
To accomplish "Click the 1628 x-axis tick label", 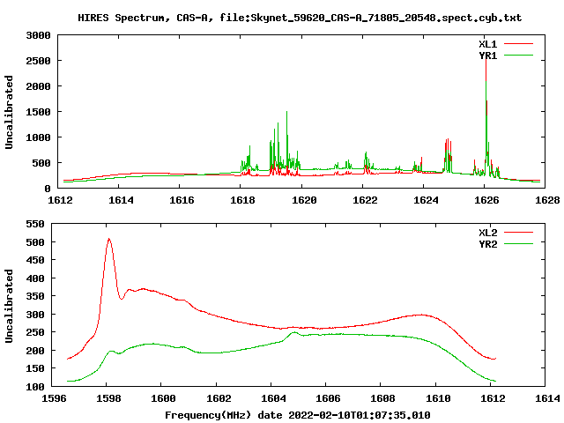I will (547, 200).
